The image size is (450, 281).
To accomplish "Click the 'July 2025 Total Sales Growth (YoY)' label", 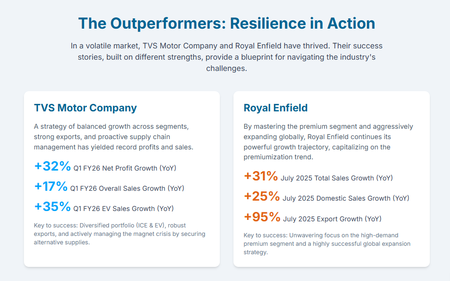I will 336,178.
